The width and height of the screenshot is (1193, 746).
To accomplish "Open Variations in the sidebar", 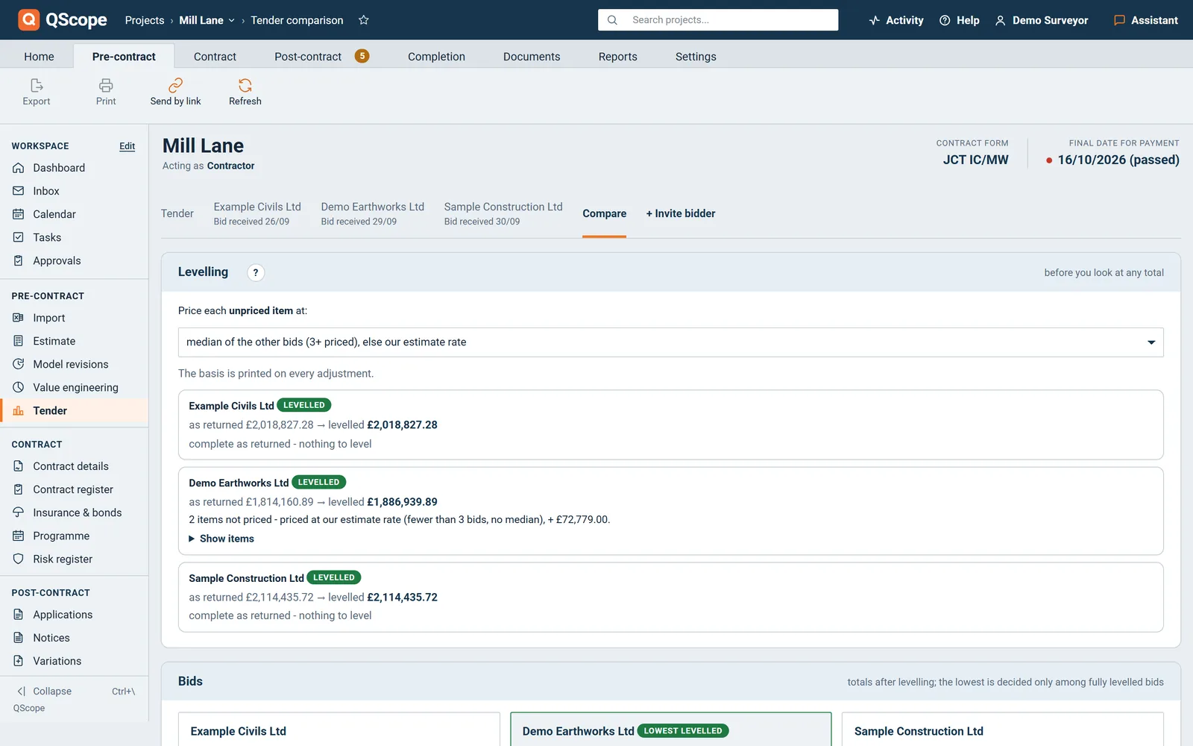I will (x=75, y=661).
